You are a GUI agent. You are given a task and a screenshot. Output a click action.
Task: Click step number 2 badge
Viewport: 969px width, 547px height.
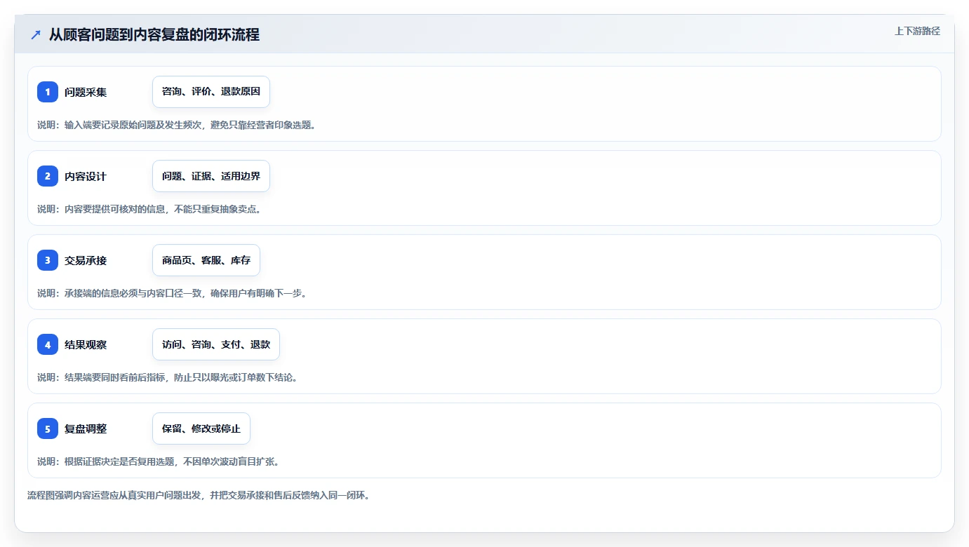coord(48,176)
